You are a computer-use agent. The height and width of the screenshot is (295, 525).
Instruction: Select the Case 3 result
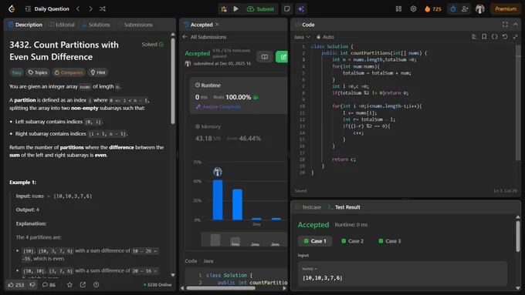(389, 241)
